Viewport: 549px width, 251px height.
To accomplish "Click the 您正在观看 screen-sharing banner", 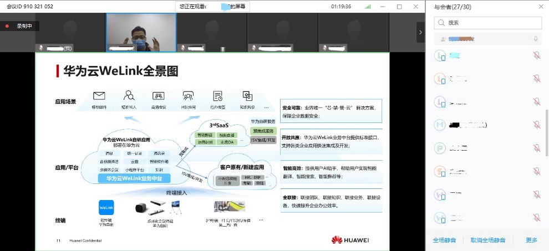I will point(212,6).
